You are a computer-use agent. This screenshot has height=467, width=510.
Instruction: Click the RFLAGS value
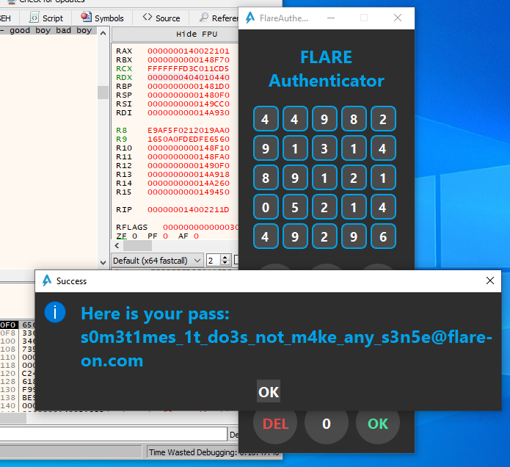pos(200,227)
